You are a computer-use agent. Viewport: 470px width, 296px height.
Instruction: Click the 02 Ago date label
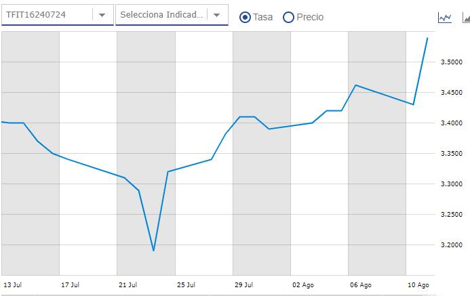(302, 285)
